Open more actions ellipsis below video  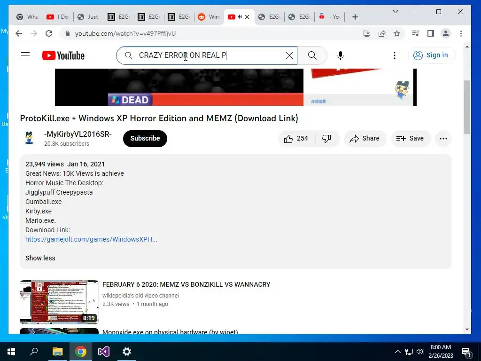coord(443,139)
